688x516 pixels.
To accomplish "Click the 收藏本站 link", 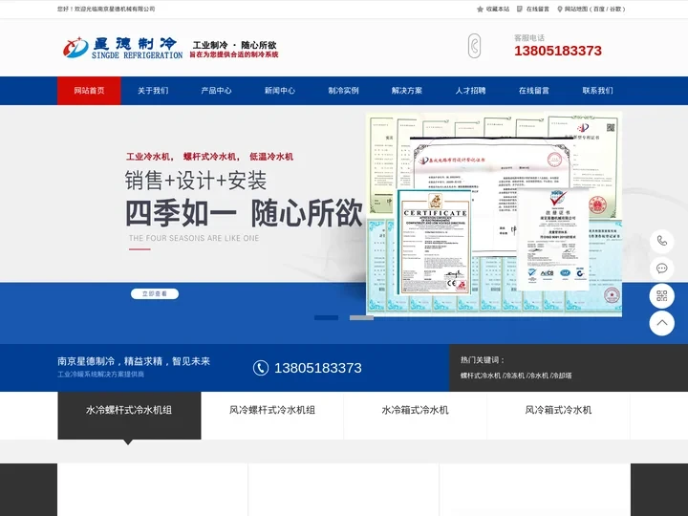I will (498, 9).
